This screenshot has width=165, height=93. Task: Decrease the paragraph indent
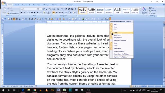(66, 9)
